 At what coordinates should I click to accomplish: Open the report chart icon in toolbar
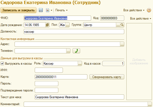[x=48, y=10]
